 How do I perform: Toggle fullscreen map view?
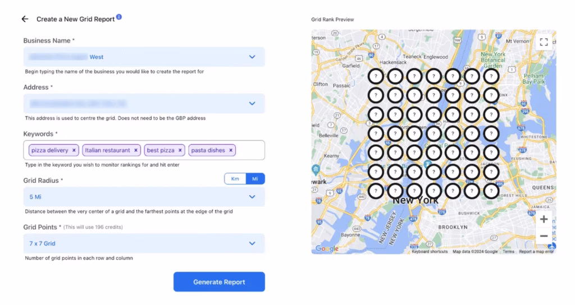(x=543, y=42)
